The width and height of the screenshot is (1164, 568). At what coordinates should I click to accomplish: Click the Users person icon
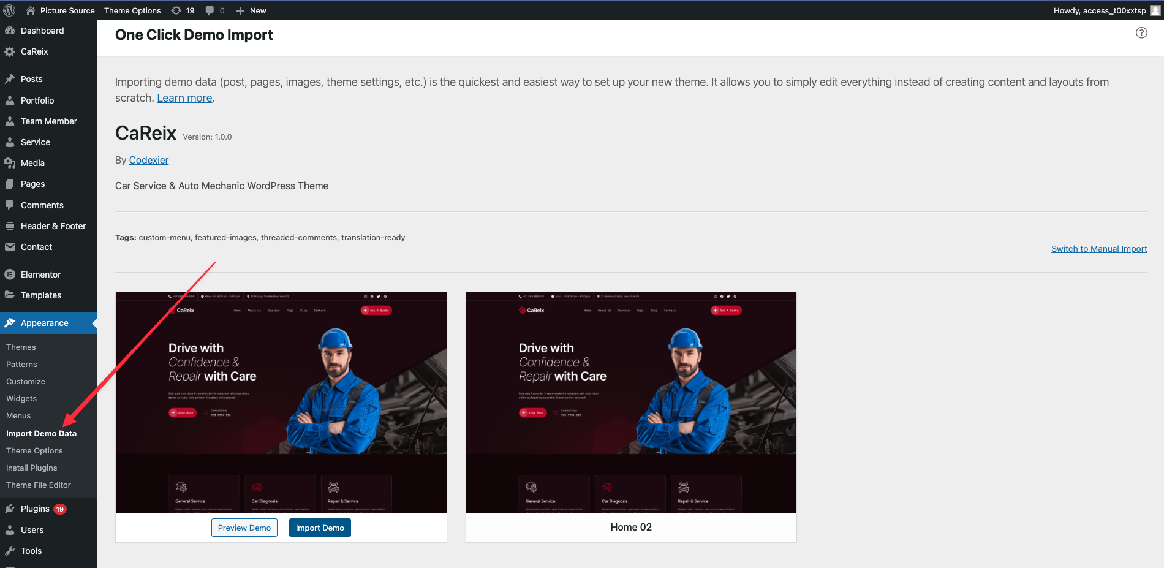[x=10, y=530]
